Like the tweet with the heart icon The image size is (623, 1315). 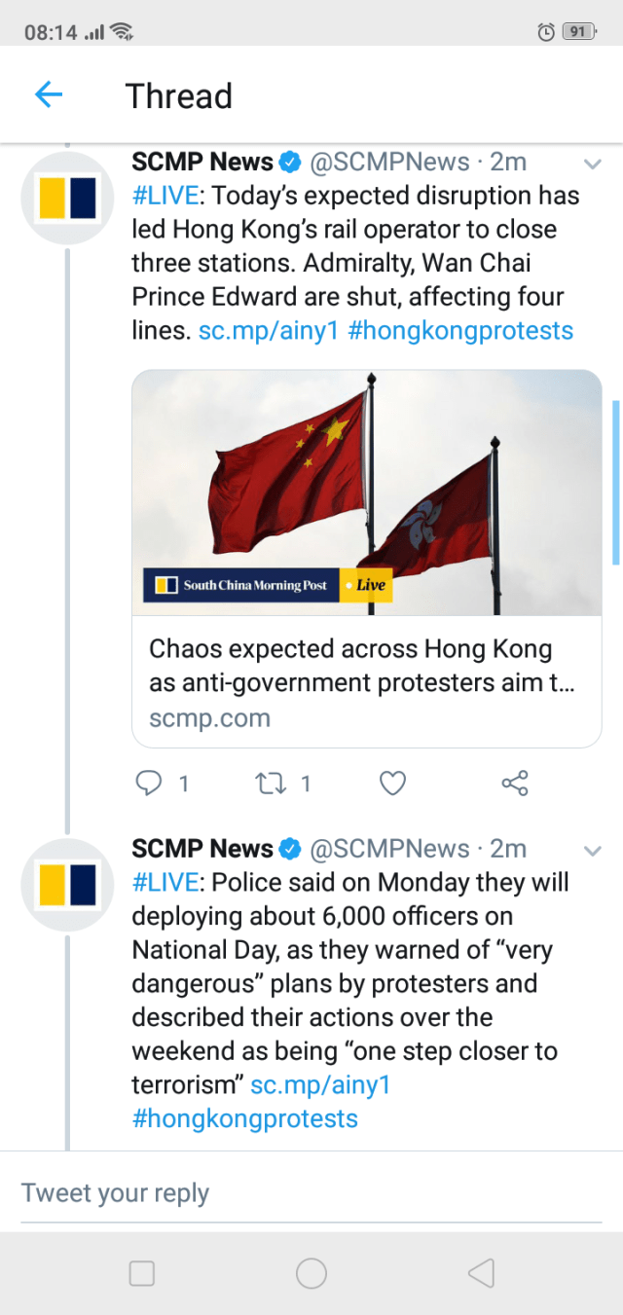(391, 784)
